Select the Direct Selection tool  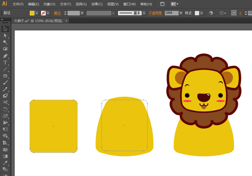pos(5,36)
